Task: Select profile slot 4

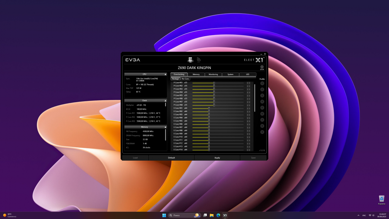Action: (262, 102)
